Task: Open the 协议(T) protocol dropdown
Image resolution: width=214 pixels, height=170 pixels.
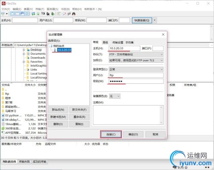Action: (x=136, y=54)
